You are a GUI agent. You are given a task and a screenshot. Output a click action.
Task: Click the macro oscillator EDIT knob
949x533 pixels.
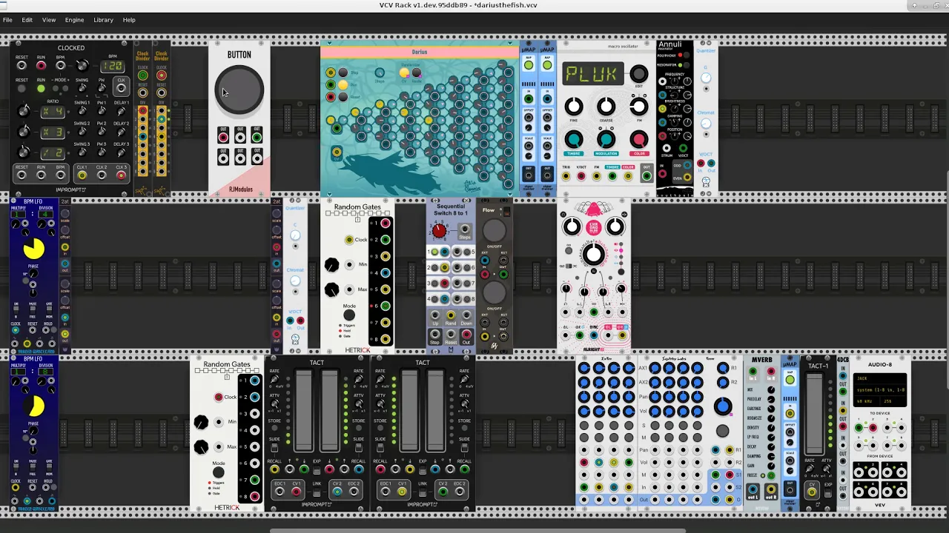click(x=638, y=74)
